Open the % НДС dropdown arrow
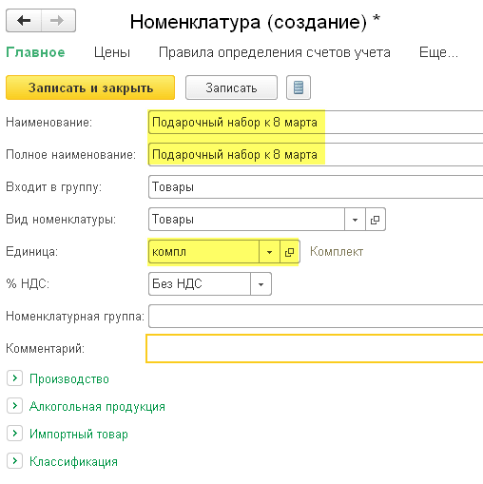The width and height of the screenshot is (483, 484). (261, 284)
